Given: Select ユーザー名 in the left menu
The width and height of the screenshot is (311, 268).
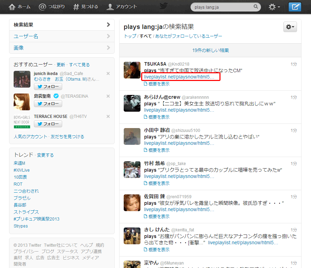Looking at the screenshot, I should (62, 36).
